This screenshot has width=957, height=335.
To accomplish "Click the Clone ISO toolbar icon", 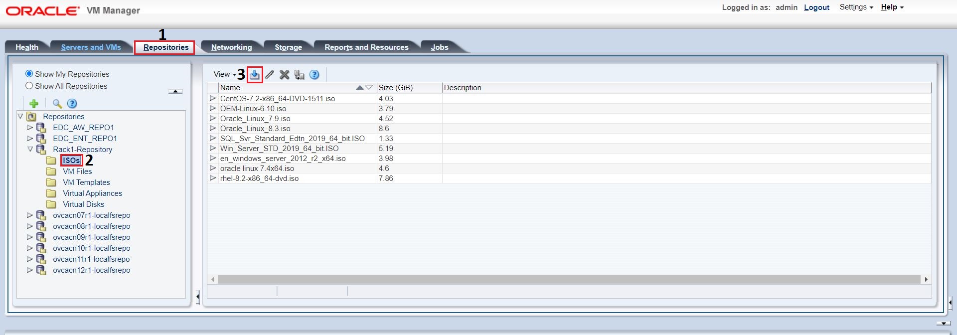I will coord(299,75).
